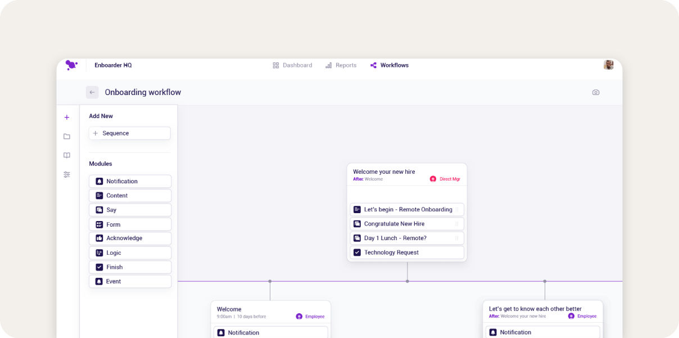
Task: Click the Welcome your new hire title
Action: 384,172
